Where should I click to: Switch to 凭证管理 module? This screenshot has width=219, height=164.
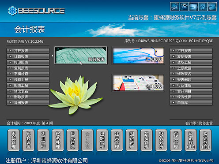tap(43, 140)
